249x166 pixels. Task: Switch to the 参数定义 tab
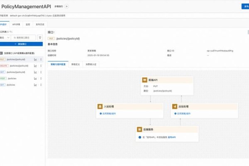pyautogui.click(x=76, y=64)
